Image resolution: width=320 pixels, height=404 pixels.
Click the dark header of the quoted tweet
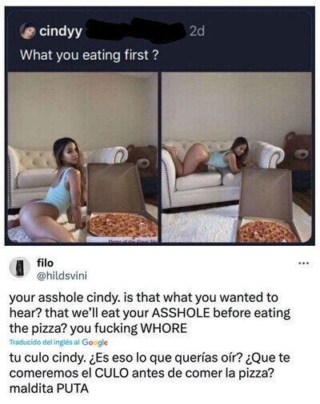[x=160, y=39]
